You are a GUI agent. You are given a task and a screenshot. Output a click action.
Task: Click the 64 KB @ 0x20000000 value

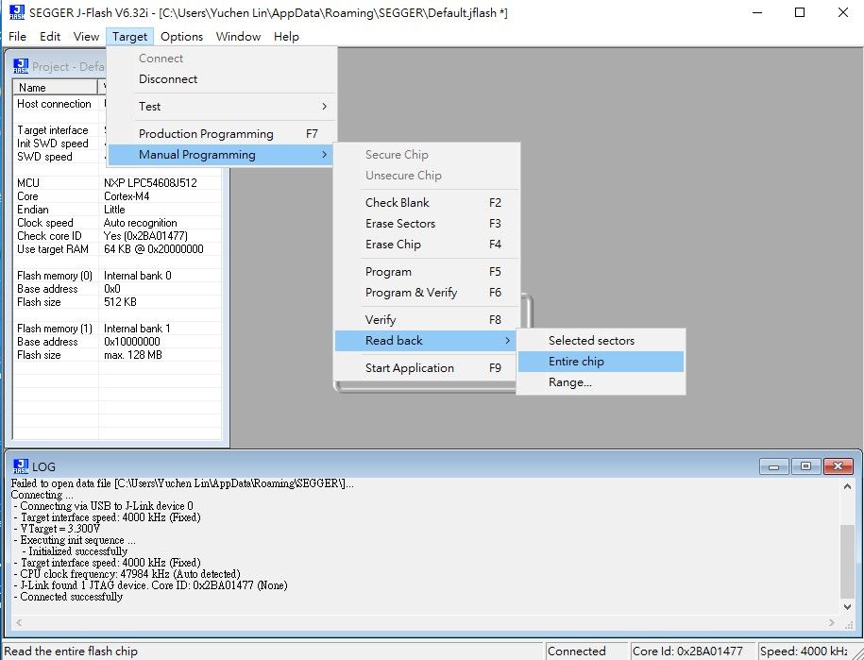[x=154, y=249]
